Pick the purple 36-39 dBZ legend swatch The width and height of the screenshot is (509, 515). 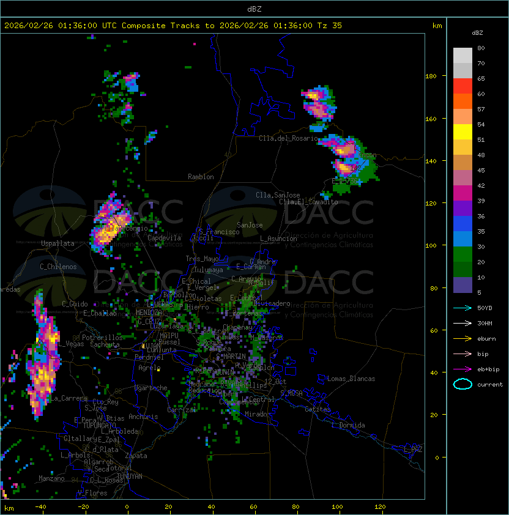(463, 209)
